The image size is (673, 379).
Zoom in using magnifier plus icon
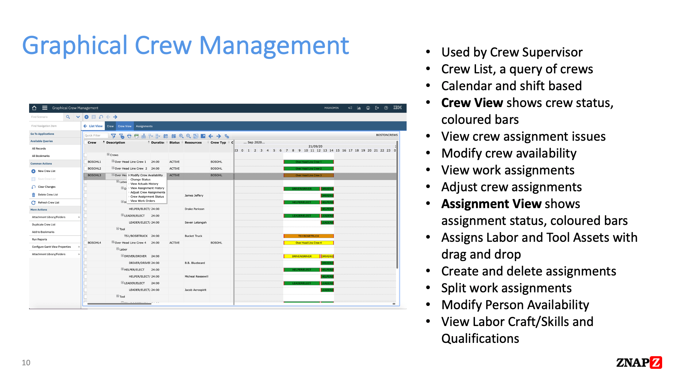[x=181, y=136]
